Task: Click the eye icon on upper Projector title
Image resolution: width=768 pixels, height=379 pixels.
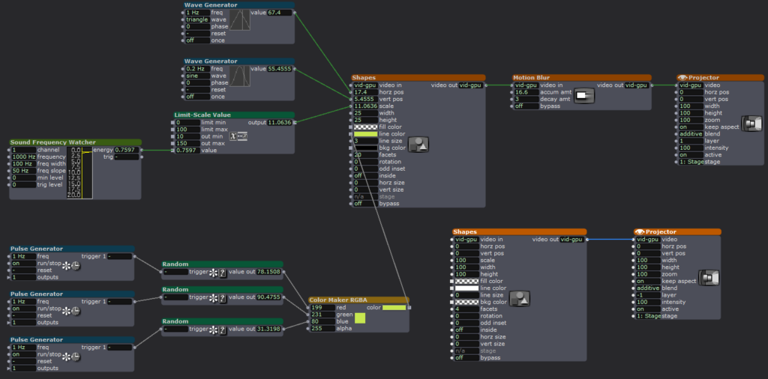Action: click(682, 77)
